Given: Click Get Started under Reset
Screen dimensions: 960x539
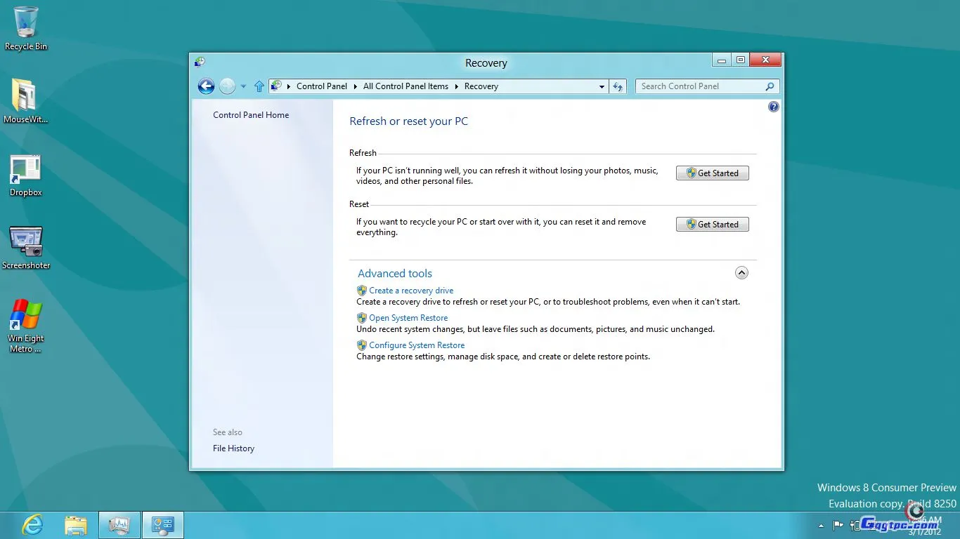Looking at the screenshot, I should point(712,225).
